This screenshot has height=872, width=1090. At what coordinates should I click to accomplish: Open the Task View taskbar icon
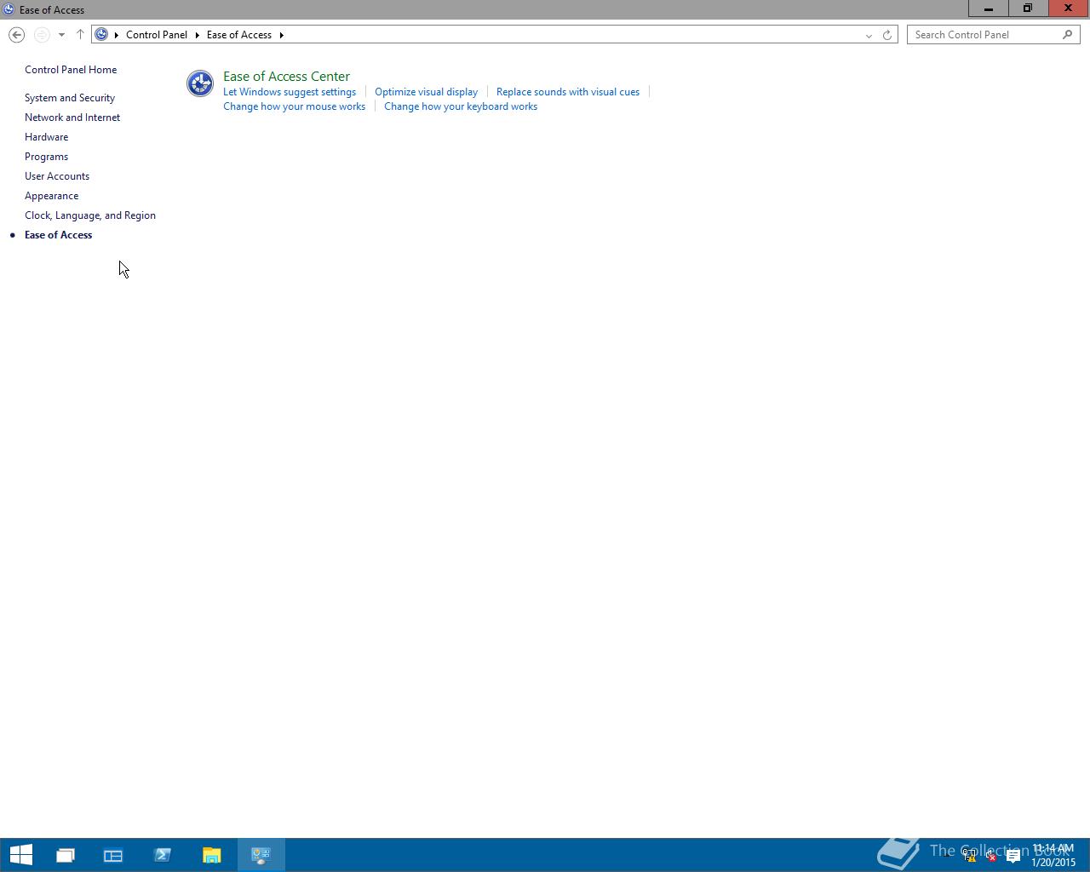pyautogui.click(x=66, y=855)
